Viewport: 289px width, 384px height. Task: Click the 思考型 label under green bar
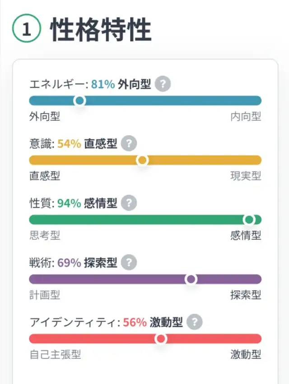tap(45, 236)
